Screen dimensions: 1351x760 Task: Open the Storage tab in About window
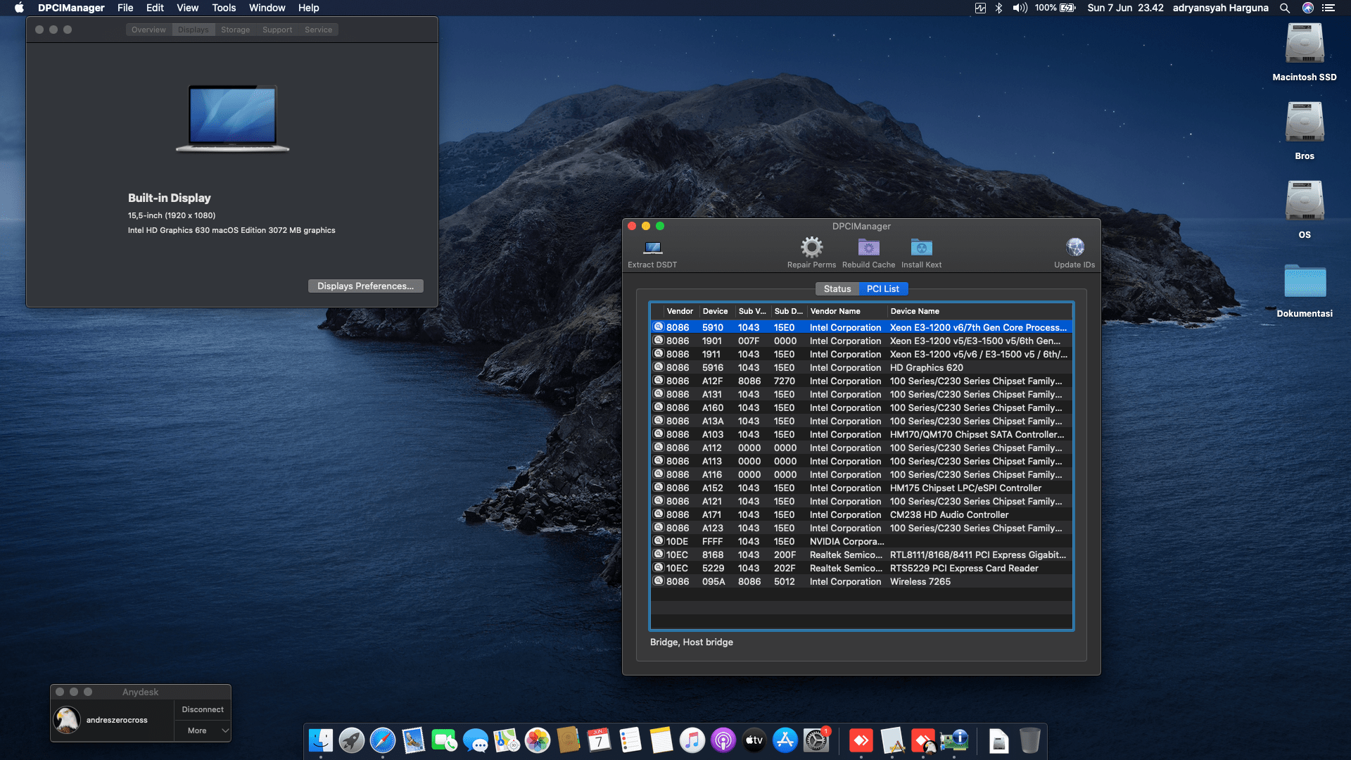[x=235, y=30]
